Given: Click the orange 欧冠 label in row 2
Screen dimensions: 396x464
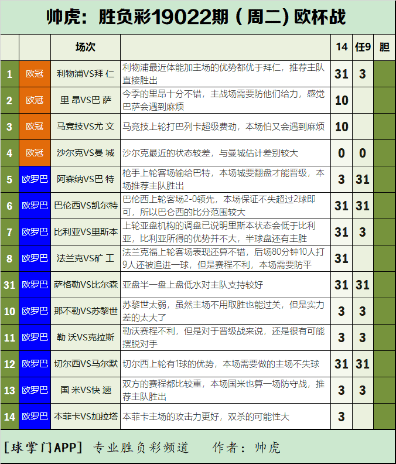Looking at the screenshot, I should coord(35,100).
